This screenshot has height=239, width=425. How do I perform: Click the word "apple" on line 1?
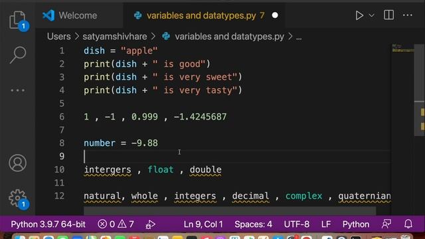(x=139, y=50)
